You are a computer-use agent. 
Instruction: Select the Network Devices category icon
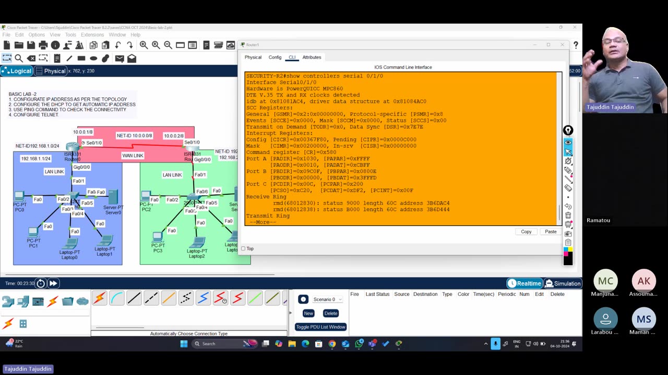[8, 302]
